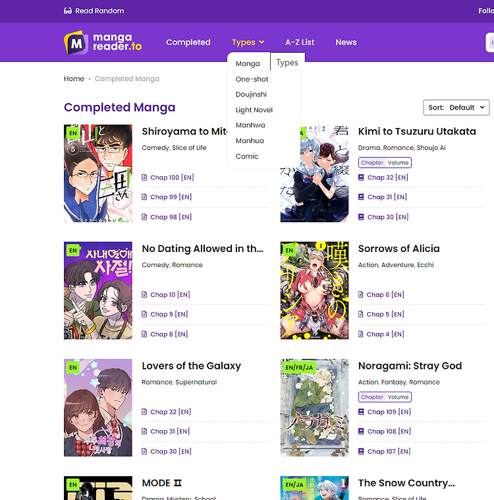Click No Dating Allowed cover thumbnail
Image resolution: width=494 pixels, height=500 pixels.
98,290
